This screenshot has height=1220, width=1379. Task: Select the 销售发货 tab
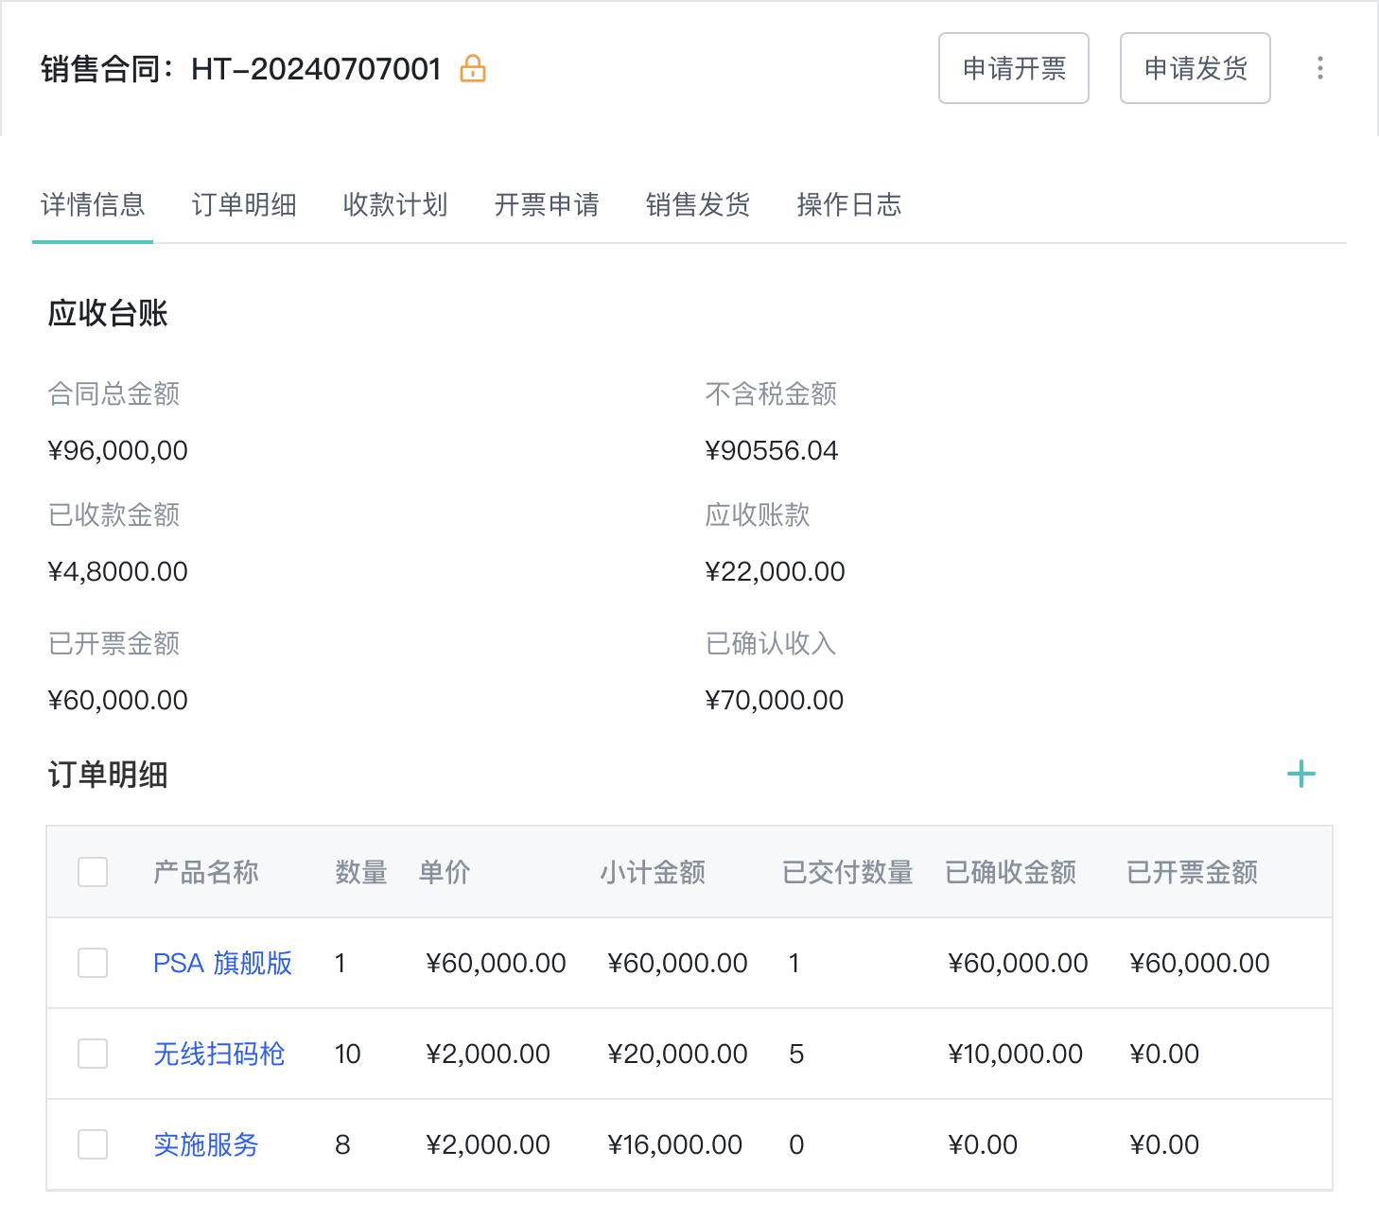click(x=698, y=205)
